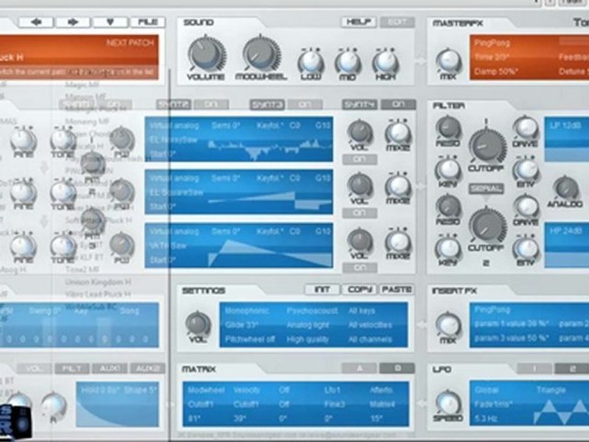Toggle ON button under EL SquareSaw VOL knob

pos(360,213)
